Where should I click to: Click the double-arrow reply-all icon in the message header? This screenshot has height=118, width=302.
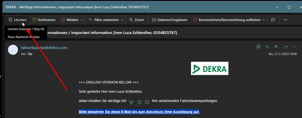[277, 47]
